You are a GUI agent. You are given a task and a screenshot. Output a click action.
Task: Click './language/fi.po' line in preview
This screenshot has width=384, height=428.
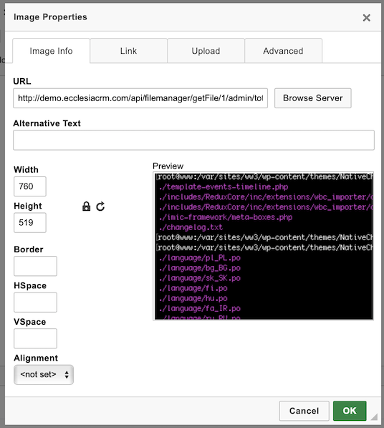point(193,288)
